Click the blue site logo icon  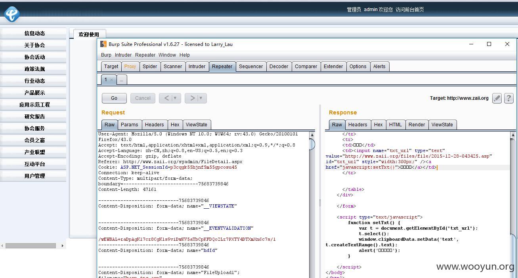(11, 14)
